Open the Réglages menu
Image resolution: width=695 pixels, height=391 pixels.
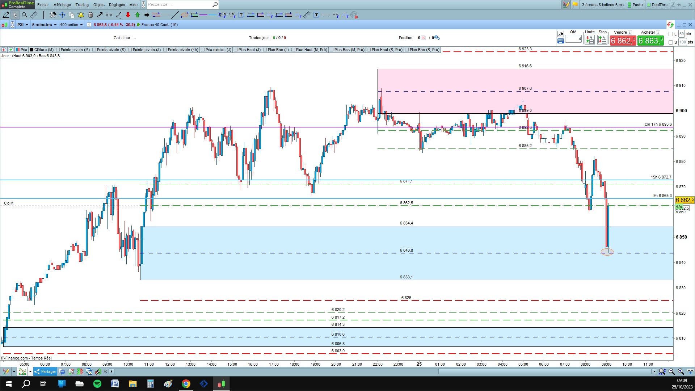117,5
